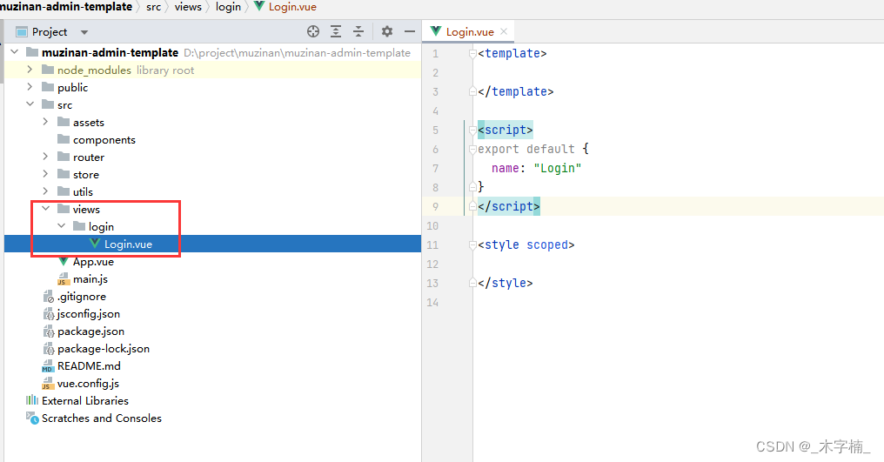The height and width of the screenshot is (462, 884).
Task: Select the package-lock.json file
Action: (x=104, y=349)
